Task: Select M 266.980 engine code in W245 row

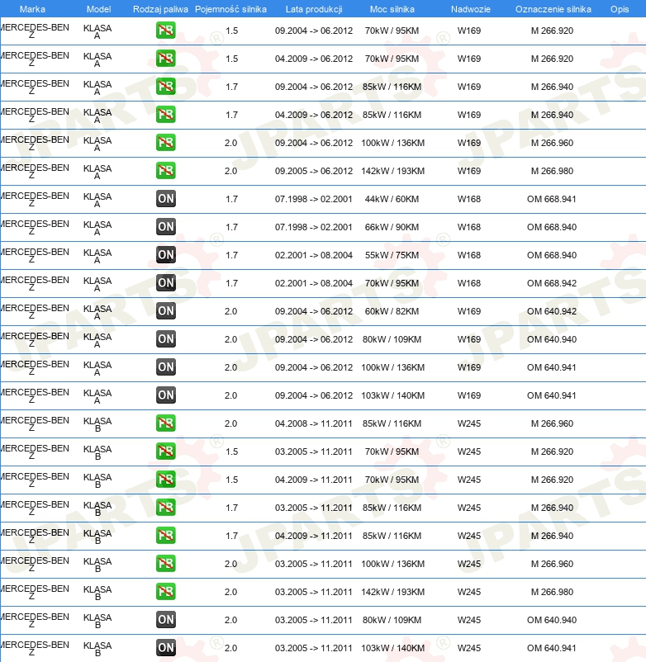Action: (552, 592)
